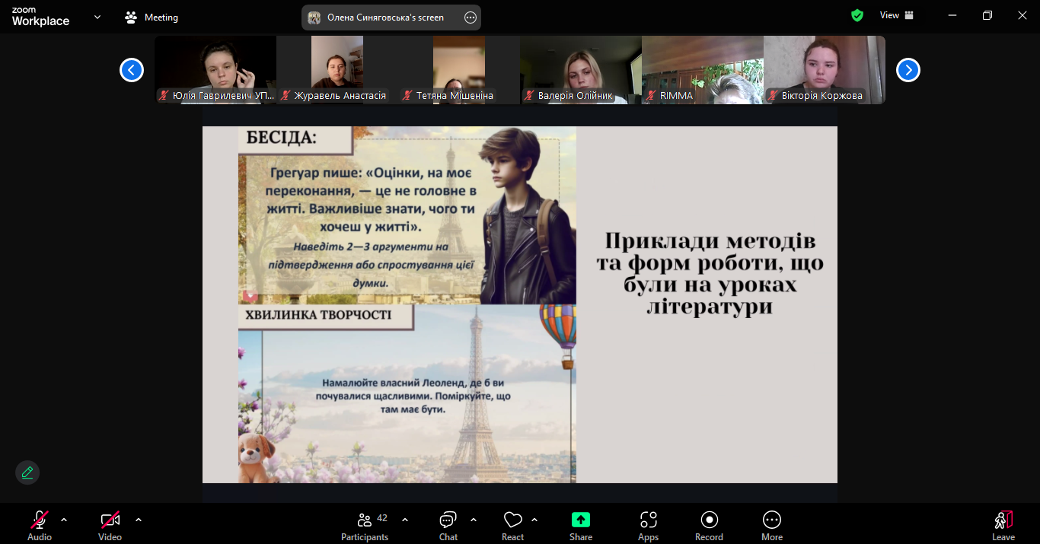Open the Participants panel icon
Screen dimensions: 1040x544
(365, 520)
